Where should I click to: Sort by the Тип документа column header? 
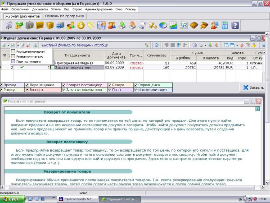coord(77,55)
